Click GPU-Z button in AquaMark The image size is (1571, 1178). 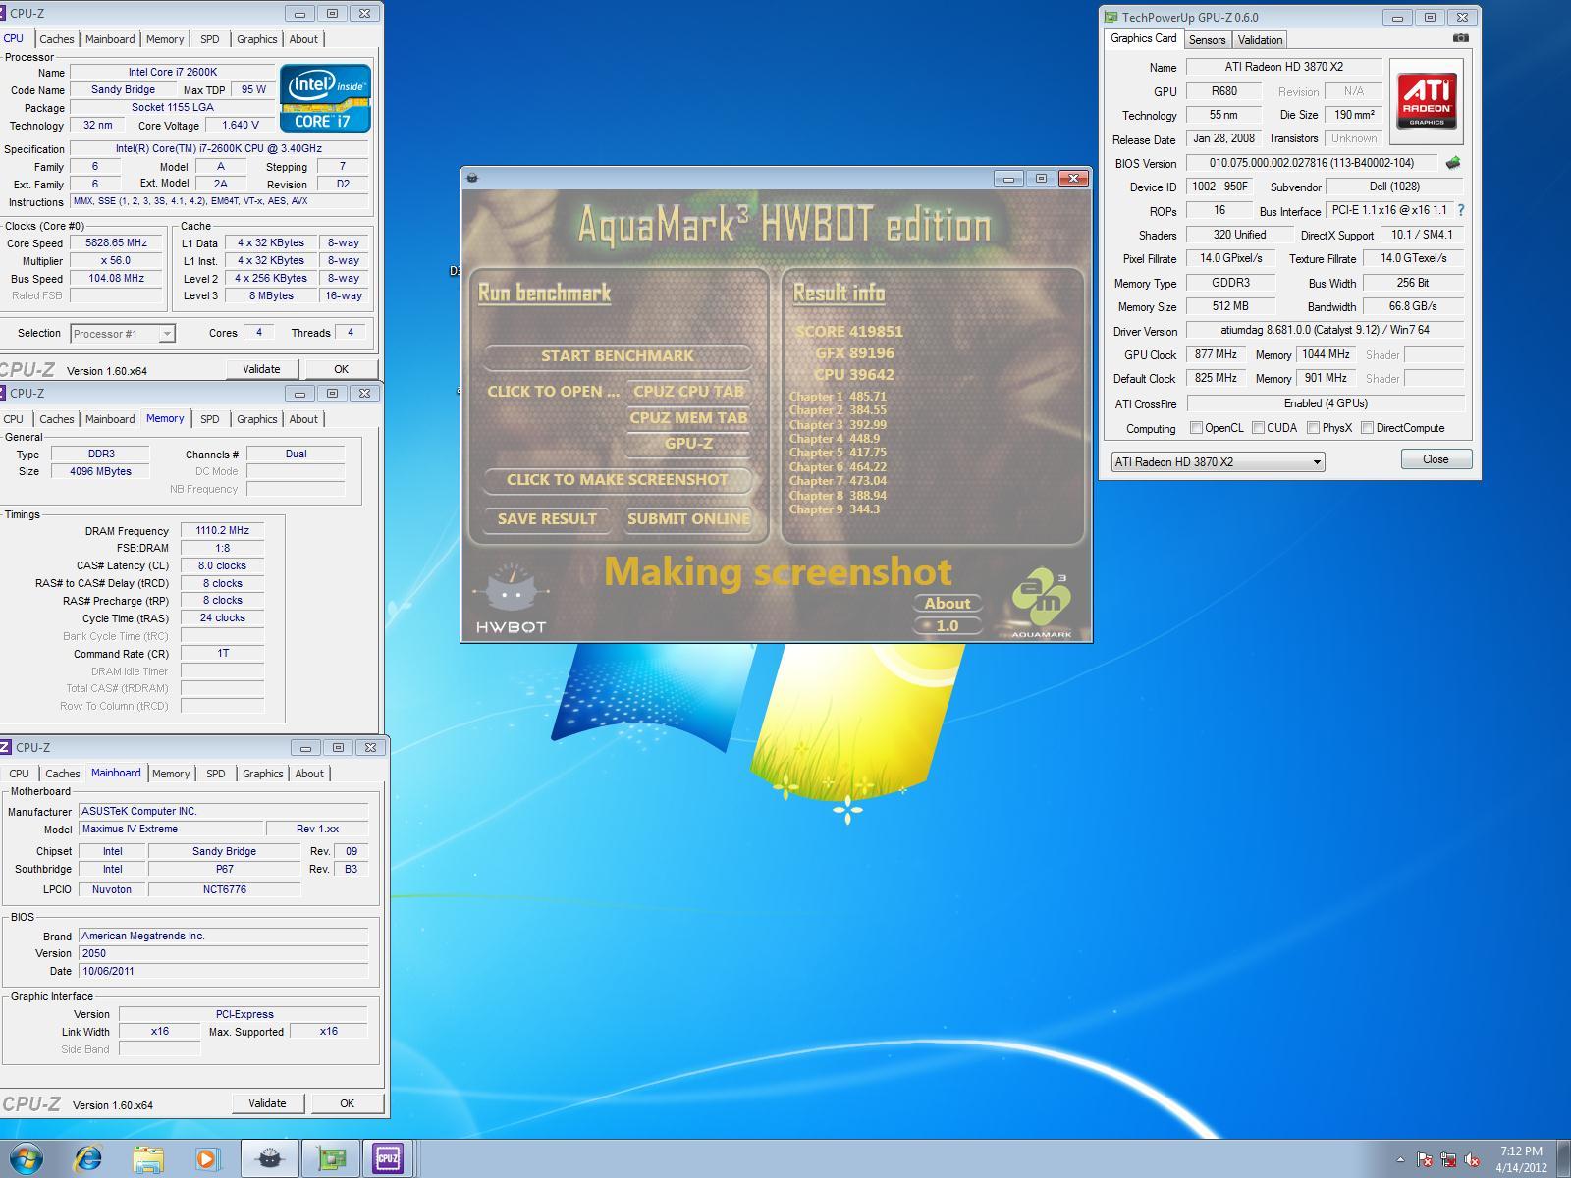click(x=688, y=444)
